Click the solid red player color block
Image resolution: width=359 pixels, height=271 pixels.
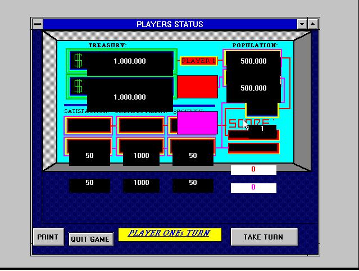197,87
